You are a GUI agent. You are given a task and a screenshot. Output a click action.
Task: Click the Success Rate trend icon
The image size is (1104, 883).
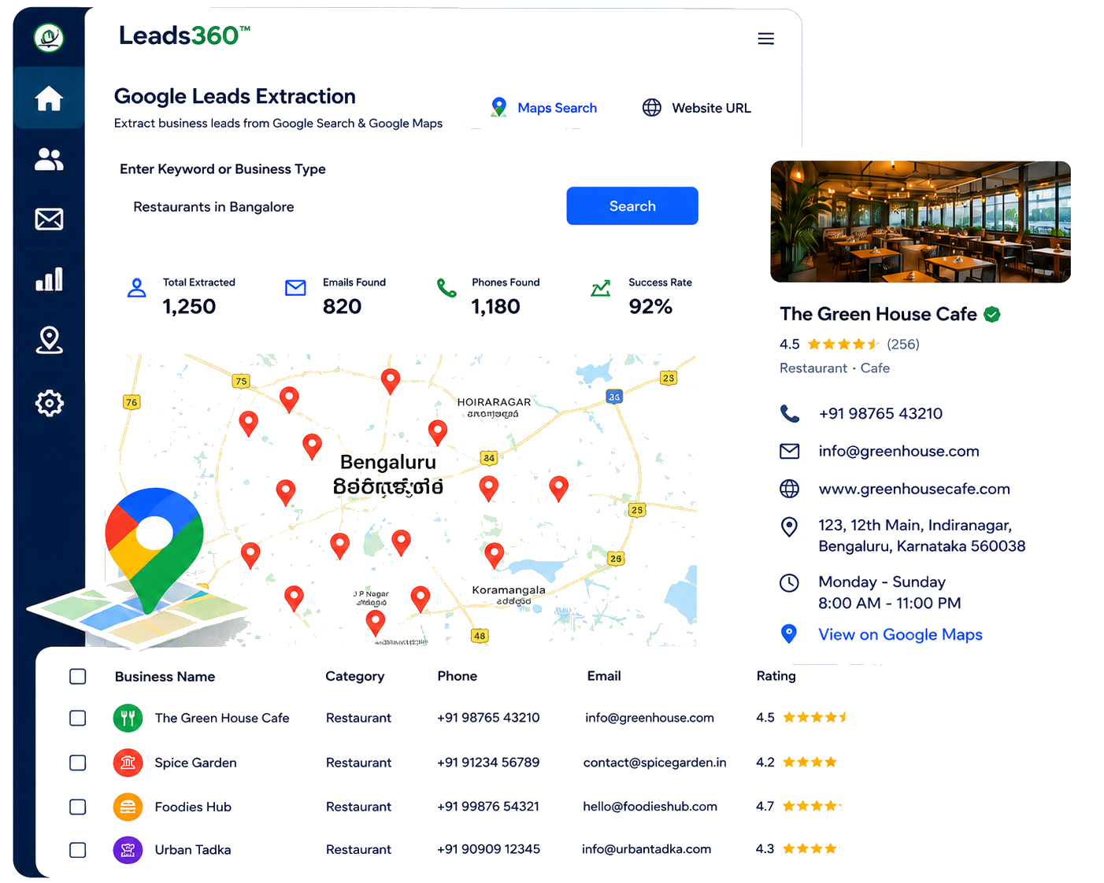[x=601, y=289]
